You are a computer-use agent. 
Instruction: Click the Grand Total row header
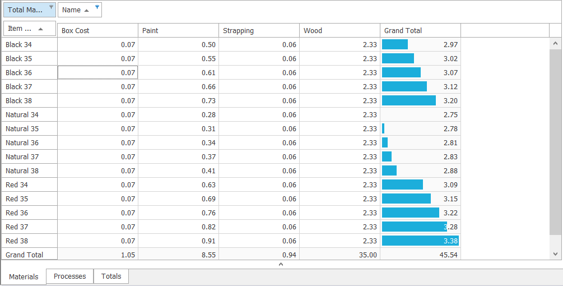[30, 254]
